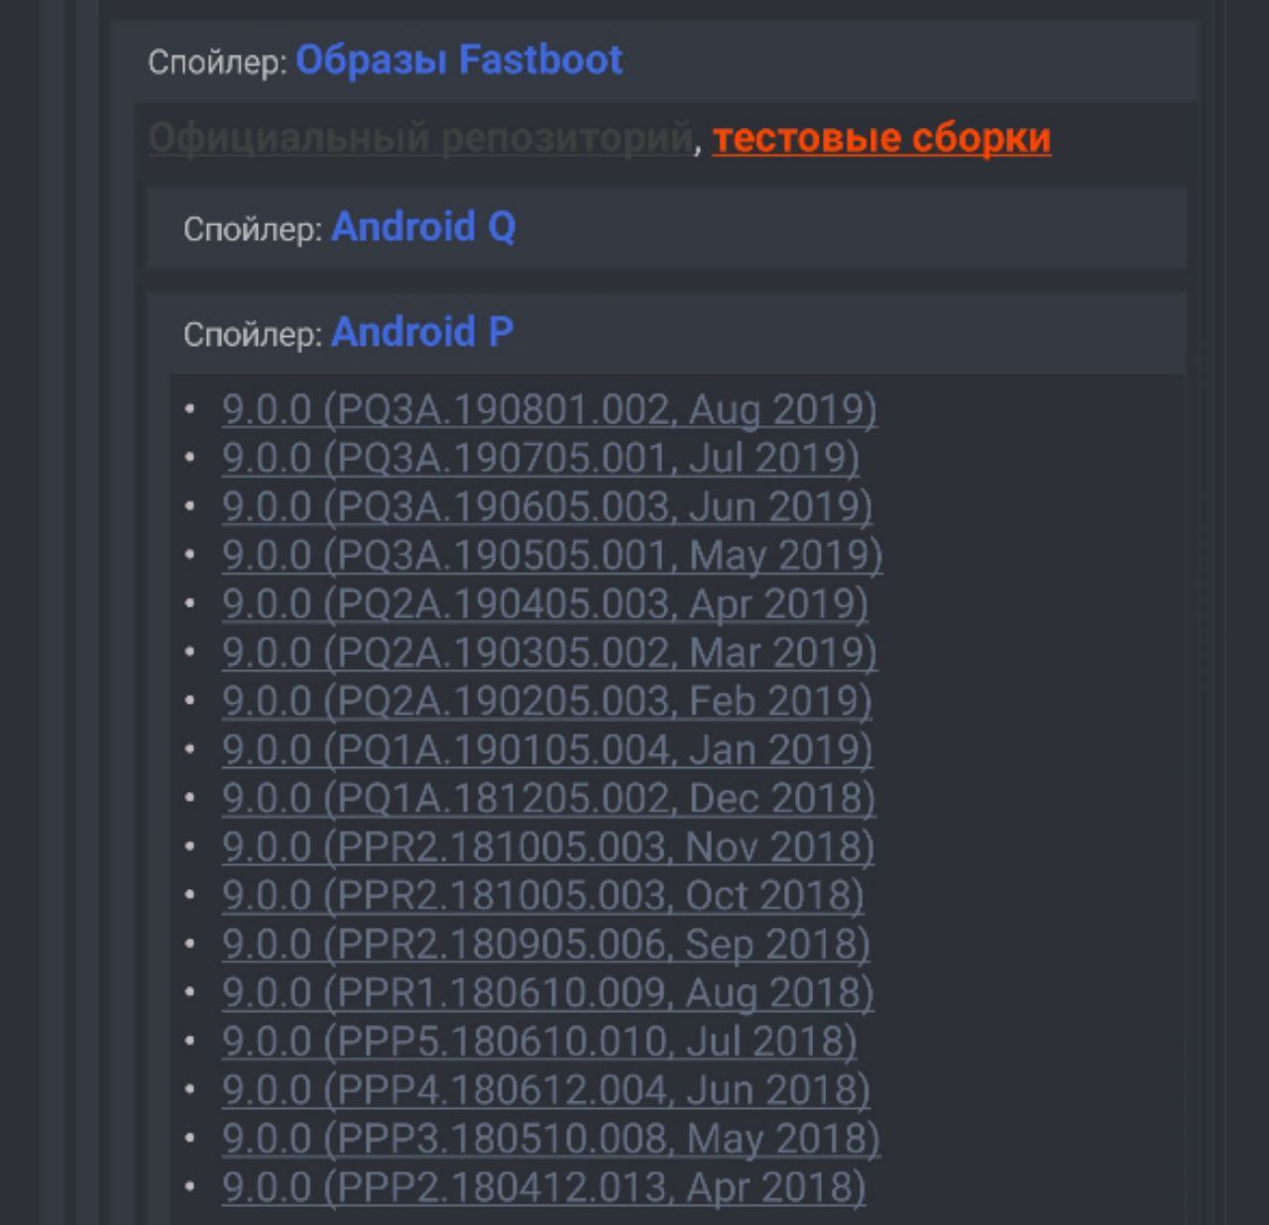Click the PQ2A.190305.002 Mar 2019 link
Image resolution: width=1269 pixels, height=1225 pixels.
click(549, 652)
